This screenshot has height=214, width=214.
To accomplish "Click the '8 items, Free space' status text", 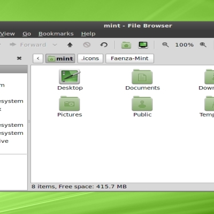I will pos(79,187).
